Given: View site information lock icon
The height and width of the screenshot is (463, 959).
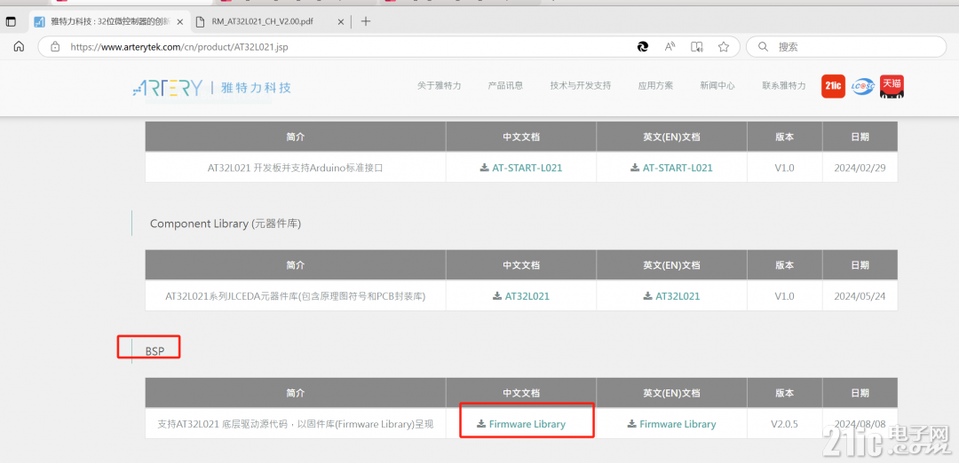Looking at the screenshot, I should pos(55,46).
